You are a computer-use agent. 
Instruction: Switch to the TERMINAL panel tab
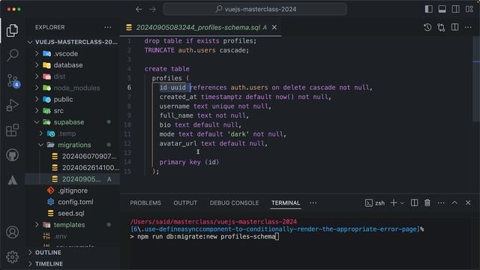point(286,203)
